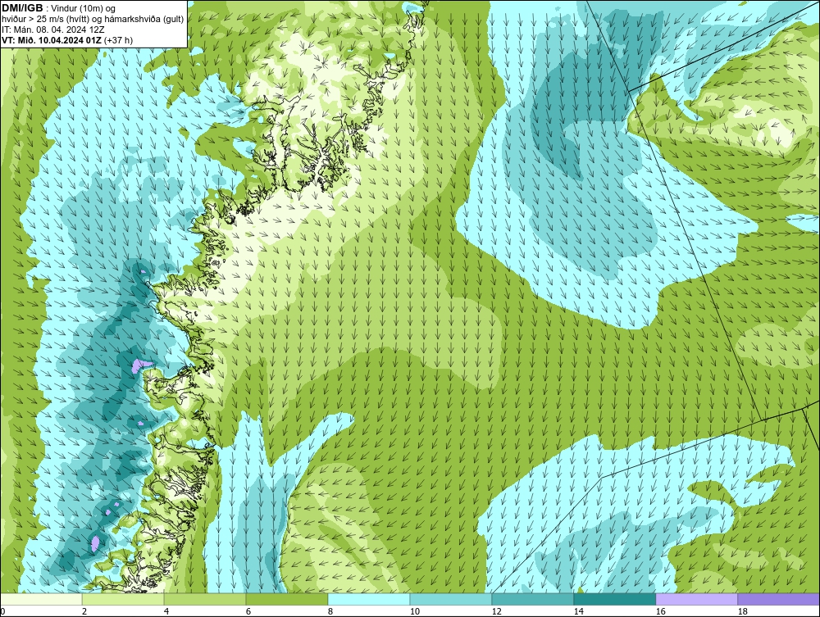The width and height of the screenshot is (820, 617).
Task: Click the "VT: Mið. 10.04.2024 01Z" valid time
Action: point(52,40)
